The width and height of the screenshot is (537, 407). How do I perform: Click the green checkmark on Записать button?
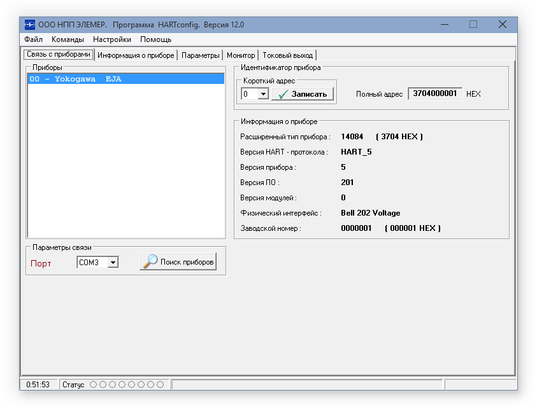[x=285, y=93]
